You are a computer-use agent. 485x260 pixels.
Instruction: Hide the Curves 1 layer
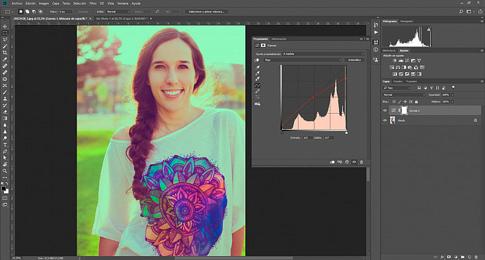pos(385,110)
